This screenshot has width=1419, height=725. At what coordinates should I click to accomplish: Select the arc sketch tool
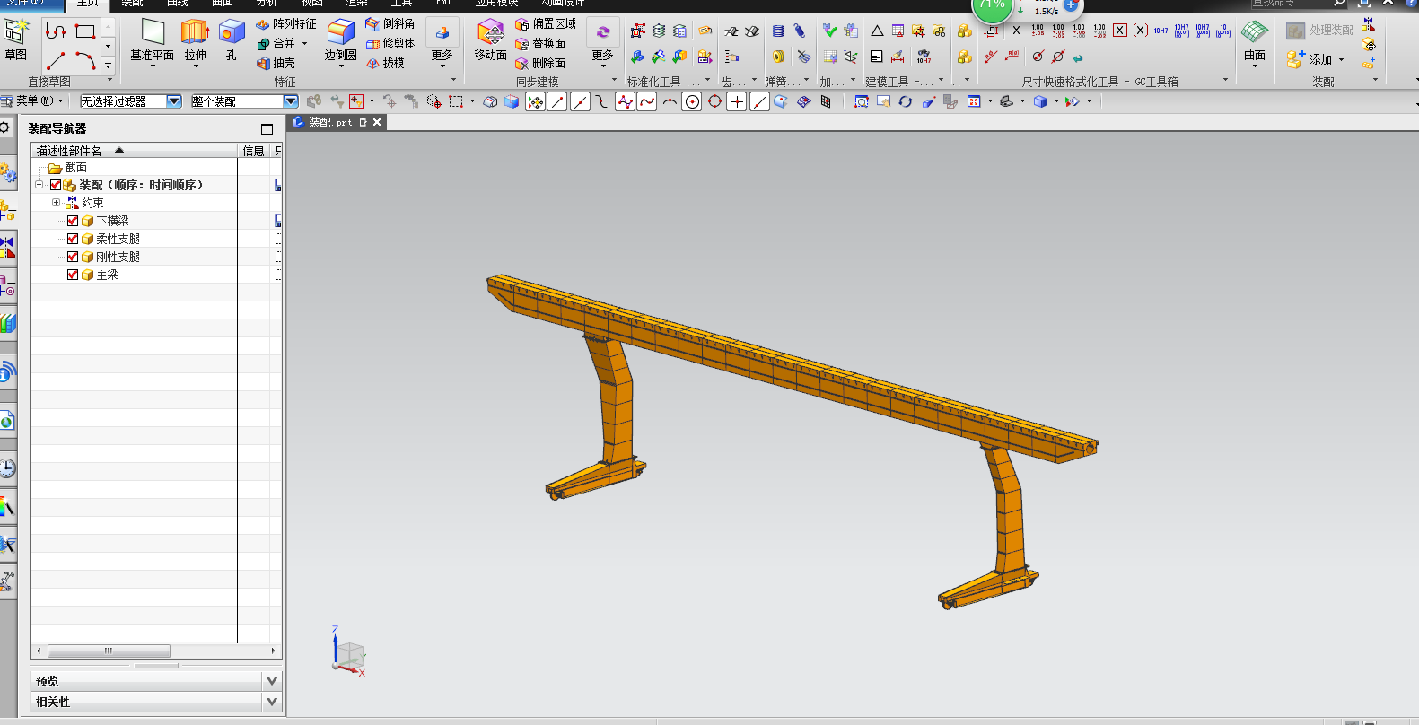[85, 61]
